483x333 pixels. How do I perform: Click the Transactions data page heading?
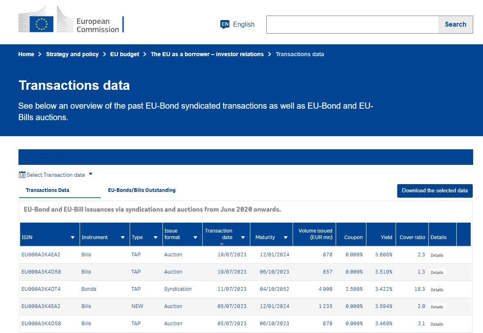coord(74,85)
